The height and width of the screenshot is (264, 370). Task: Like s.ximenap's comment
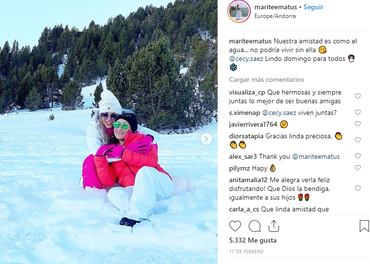coord(358,112)
